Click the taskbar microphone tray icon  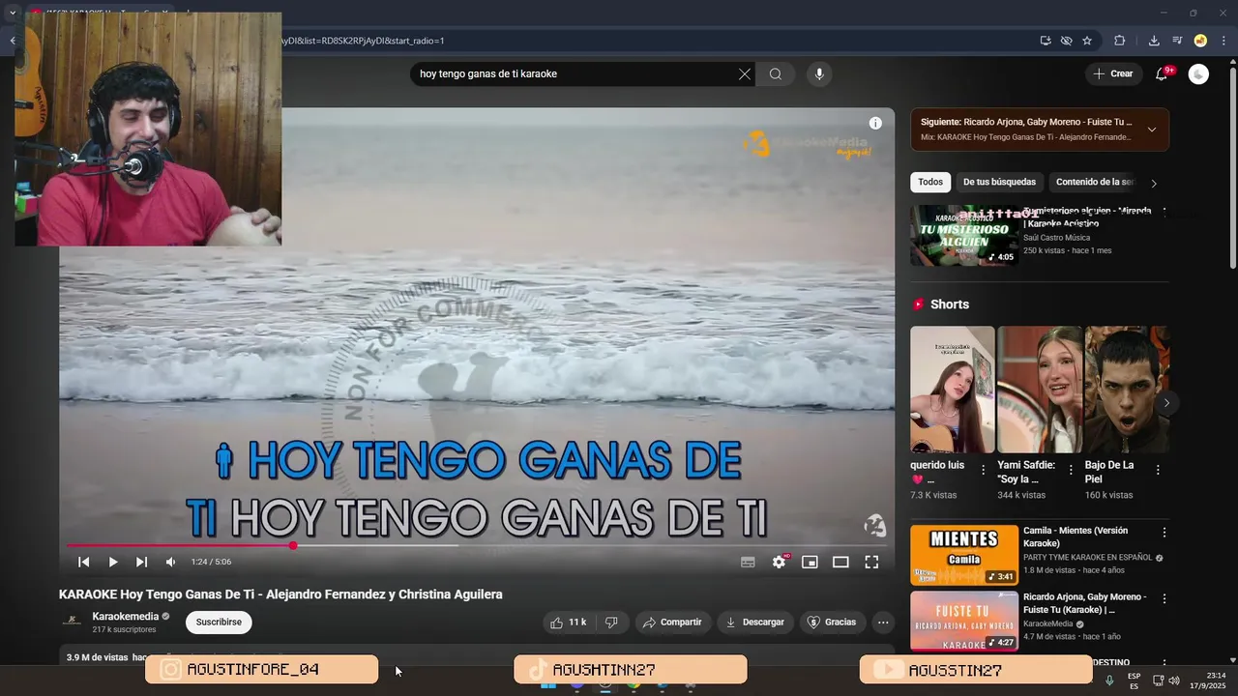pos(1109,681)
